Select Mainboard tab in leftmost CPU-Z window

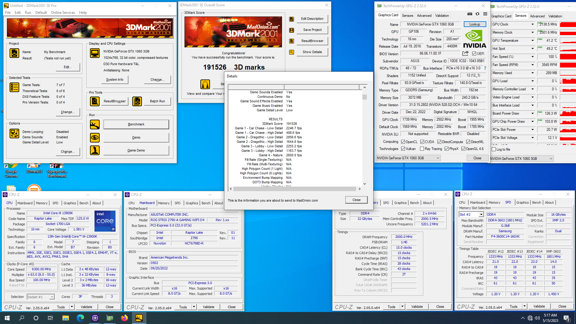click(x=25, y=203)
